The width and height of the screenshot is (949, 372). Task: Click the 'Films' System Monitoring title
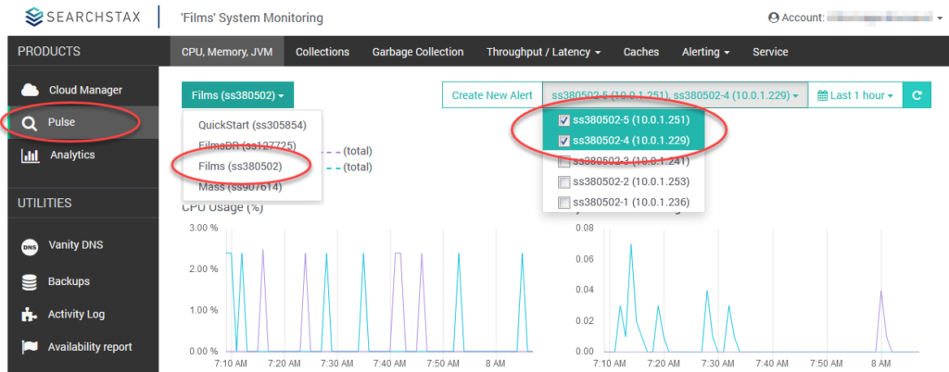252,19
